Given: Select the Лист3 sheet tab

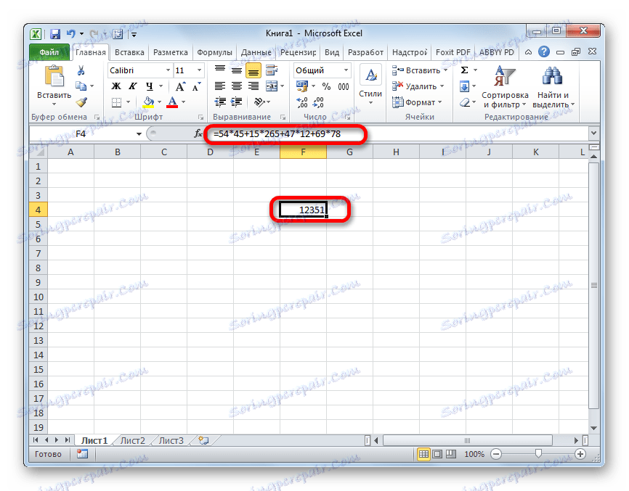Looking at the screenshot, I should coord(171,440).
